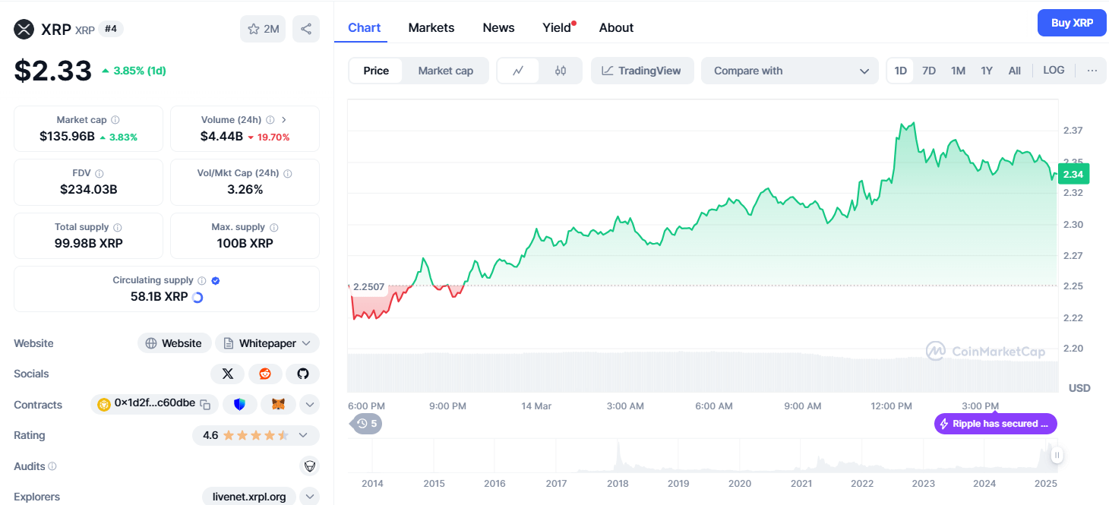Image resolution: width=1109 pixels, height=505 pixels.
Task: Click the current price 2.34 label
Action: 1074,174
